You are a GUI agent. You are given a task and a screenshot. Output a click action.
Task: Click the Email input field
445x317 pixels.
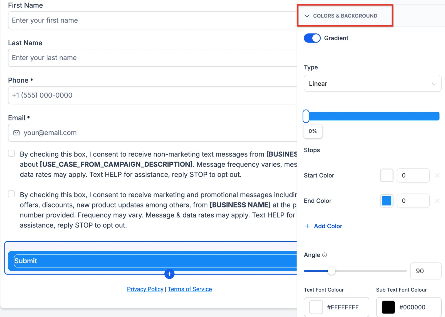click(x=152, y=133)
